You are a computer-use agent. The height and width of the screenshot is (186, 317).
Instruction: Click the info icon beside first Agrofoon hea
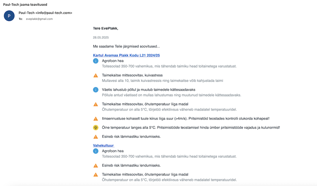click(96, 61)
